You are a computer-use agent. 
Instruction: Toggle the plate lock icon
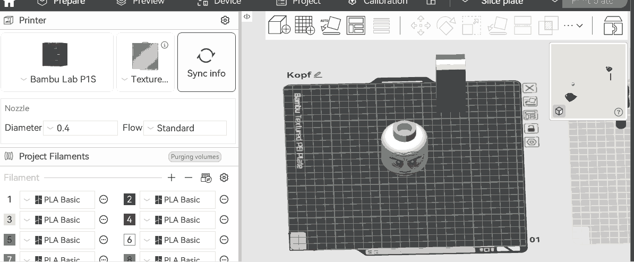(531, 129)
